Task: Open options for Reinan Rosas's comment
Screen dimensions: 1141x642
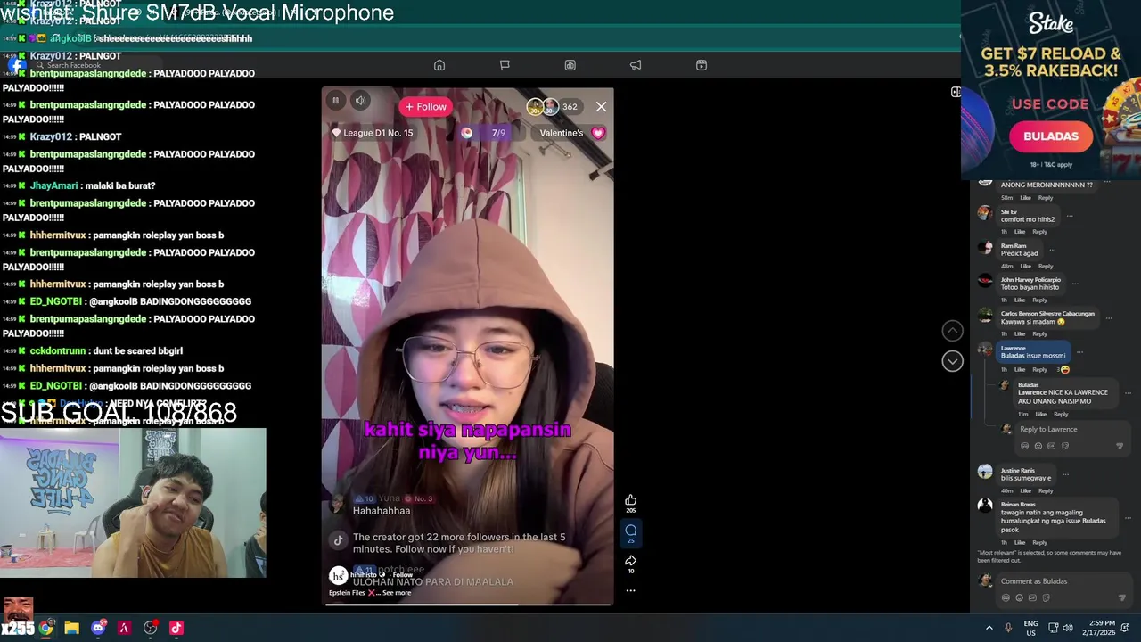Action: (x=1128, y=517)
